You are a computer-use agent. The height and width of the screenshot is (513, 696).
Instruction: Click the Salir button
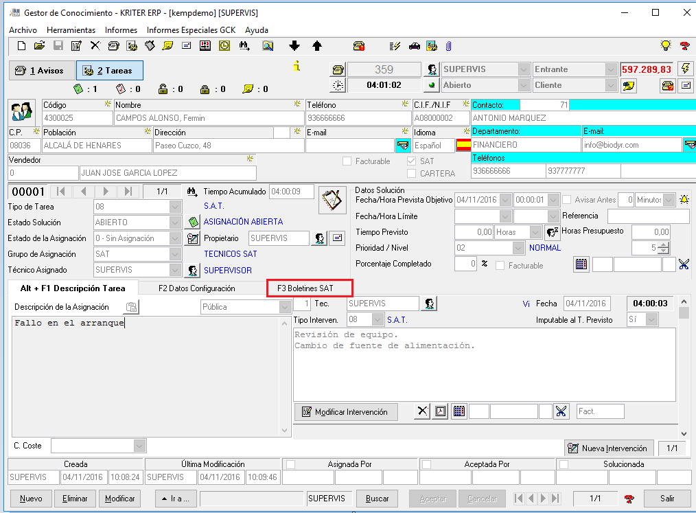667,499
